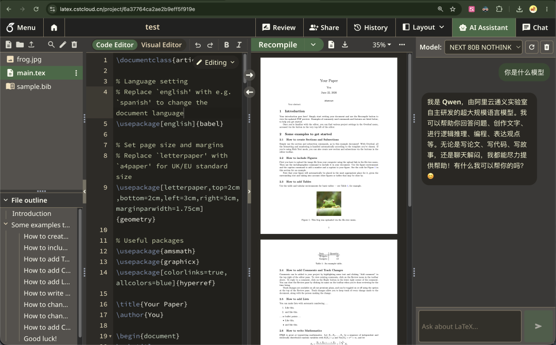Image resolution: width=556 pixels, height=345 pixels.
Task: Clear the AI chat with trash icon
Action: (547, 47)
